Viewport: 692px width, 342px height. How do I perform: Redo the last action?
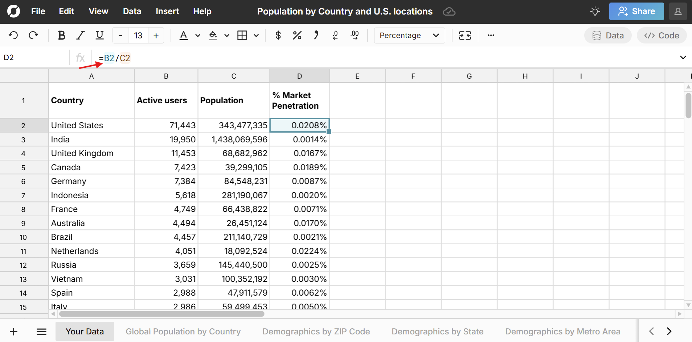pyautogui.click(x=33, y=35)
